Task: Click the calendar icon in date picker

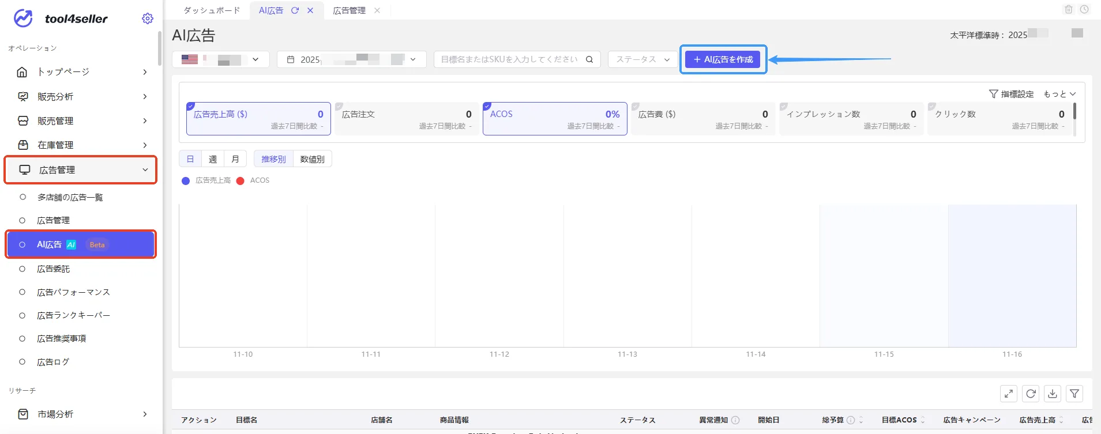Action: coord(291,59)
